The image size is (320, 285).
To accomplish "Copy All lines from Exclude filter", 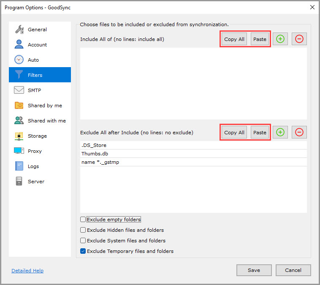I will coord(234,132).
